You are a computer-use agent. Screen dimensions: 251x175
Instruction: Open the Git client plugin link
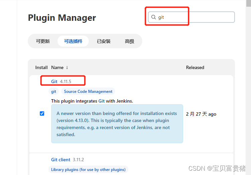pos(61,160)
